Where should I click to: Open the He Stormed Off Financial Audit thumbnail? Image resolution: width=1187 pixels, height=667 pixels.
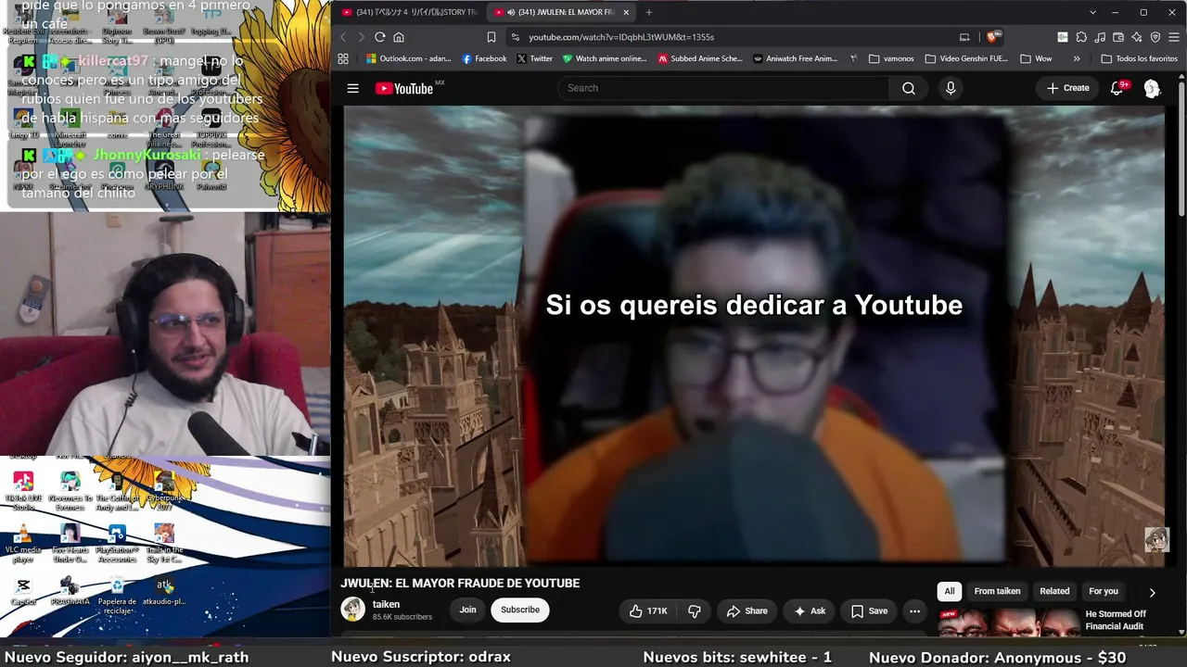point(1009,623)
